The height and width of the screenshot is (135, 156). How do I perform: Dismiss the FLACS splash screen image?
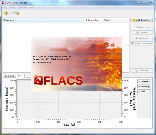tap(76, 64)
